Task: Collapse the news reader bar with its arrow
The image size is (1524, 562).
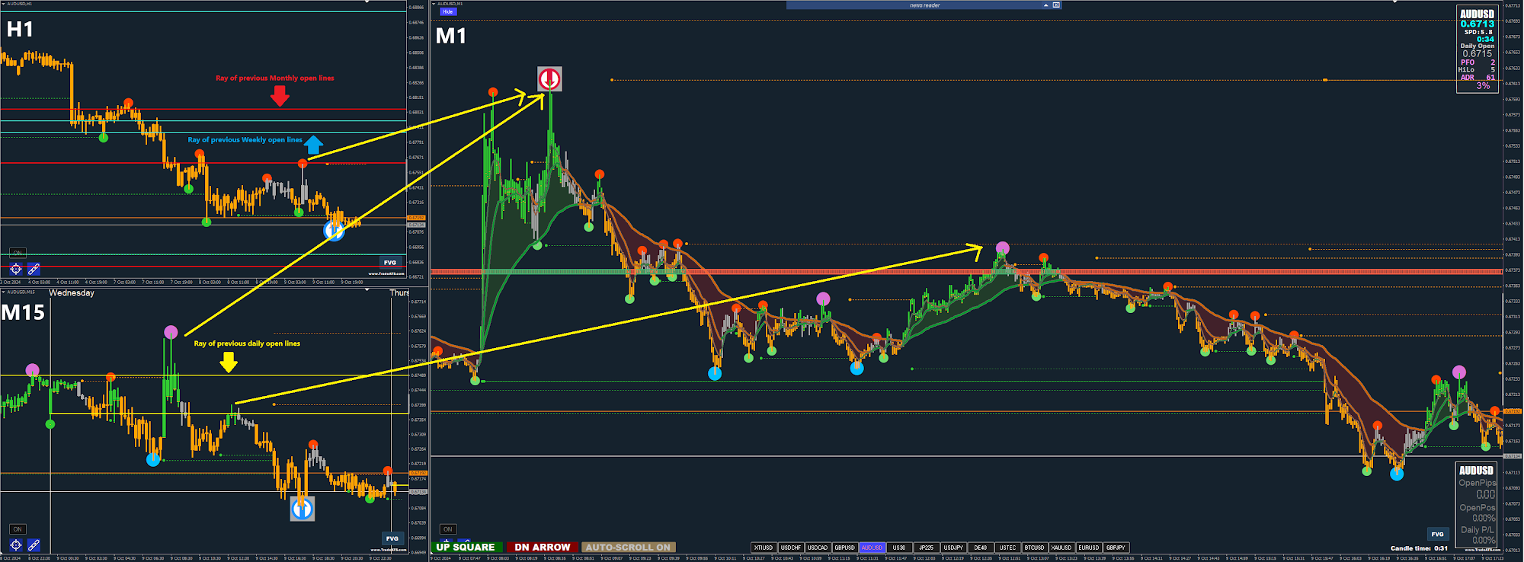Action: coord(1045,5)
